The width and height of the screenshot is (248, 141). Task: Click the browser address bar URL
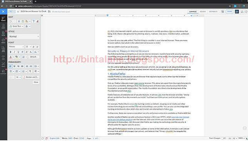(x=50, y=6)
